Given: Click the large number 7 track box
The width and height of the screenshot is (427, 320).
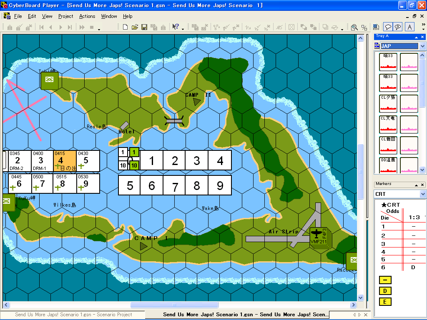Looking at the screenshot, I should (x=174, y=185).
